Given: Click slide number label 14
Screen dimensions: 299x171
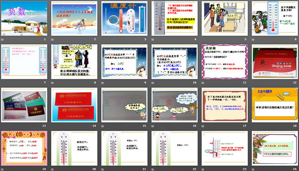Looking at the screenshot, I should coord(94,126).
